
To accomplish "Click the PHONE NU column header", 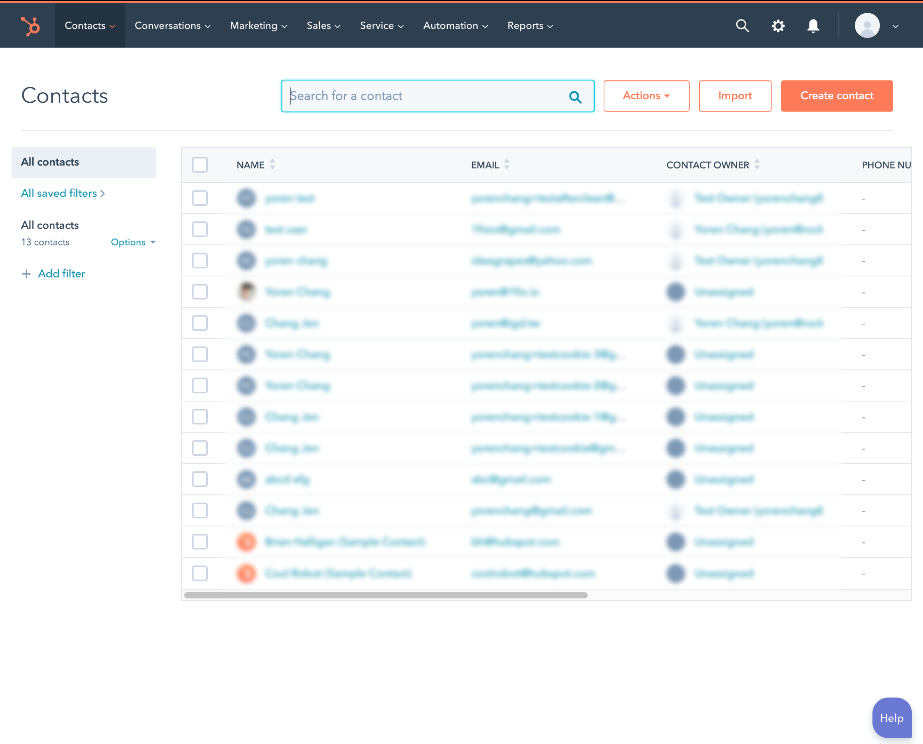I will click(886, 165).
